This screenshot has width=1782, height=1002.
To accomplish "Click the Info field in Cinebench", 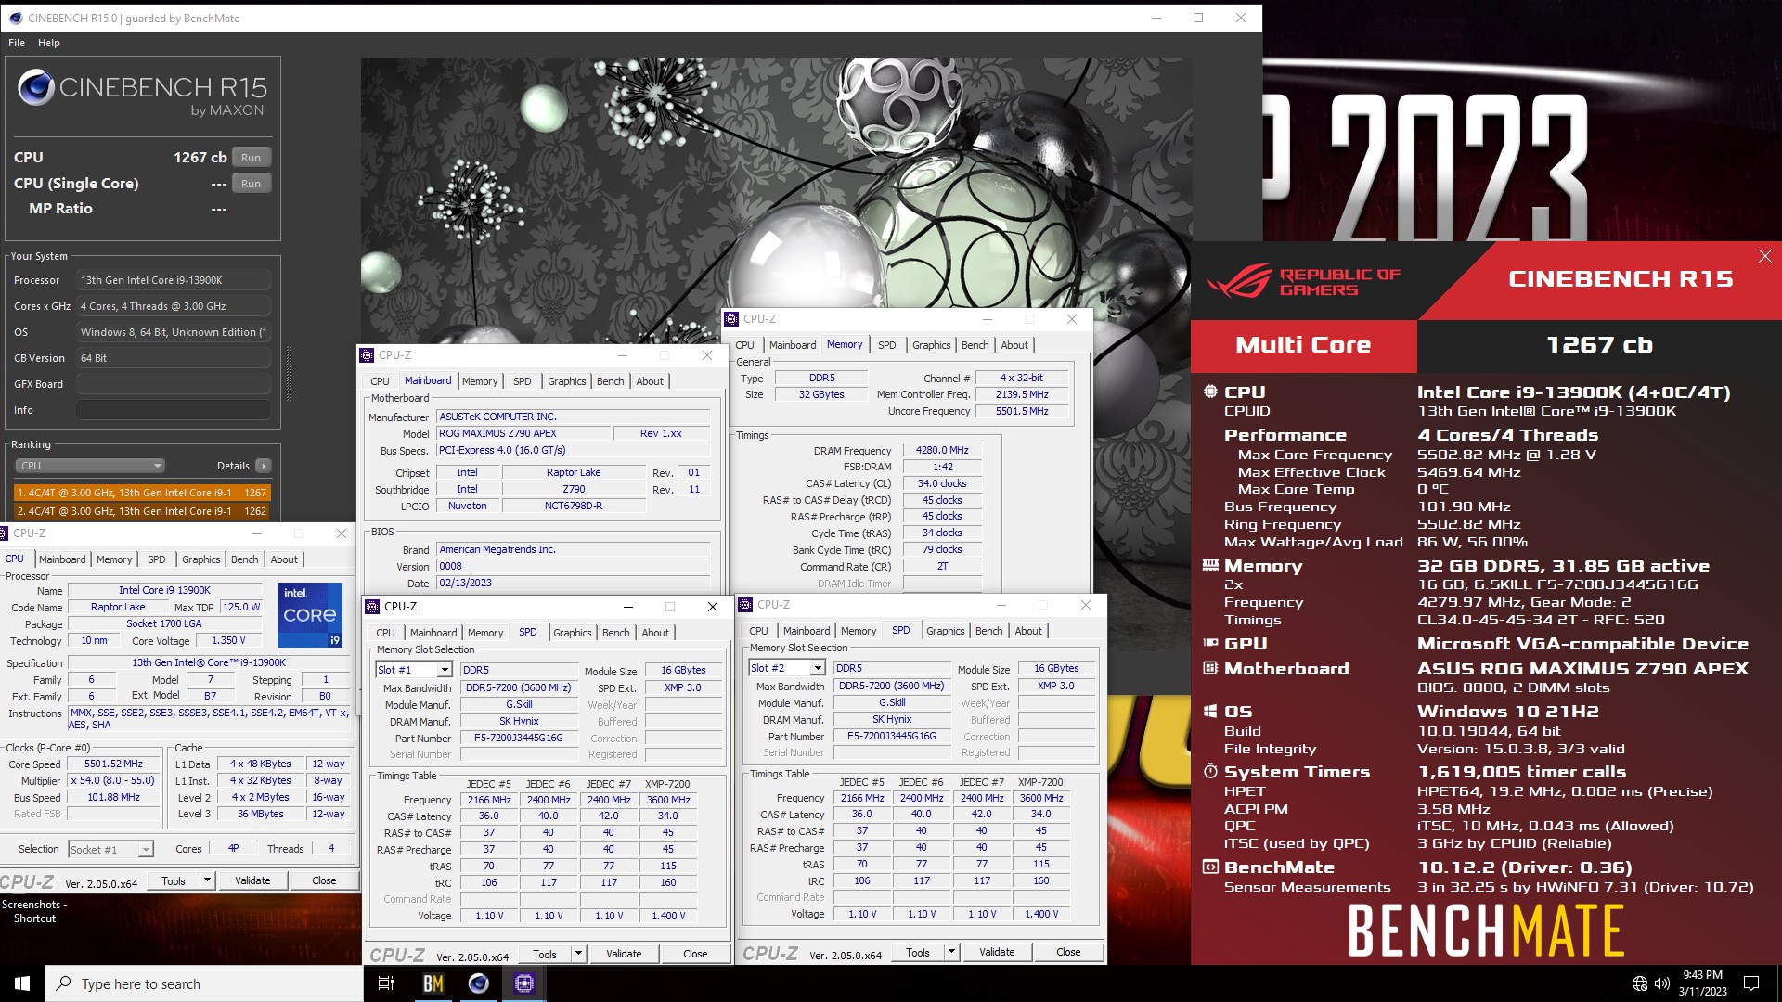I will pos(174,410).
